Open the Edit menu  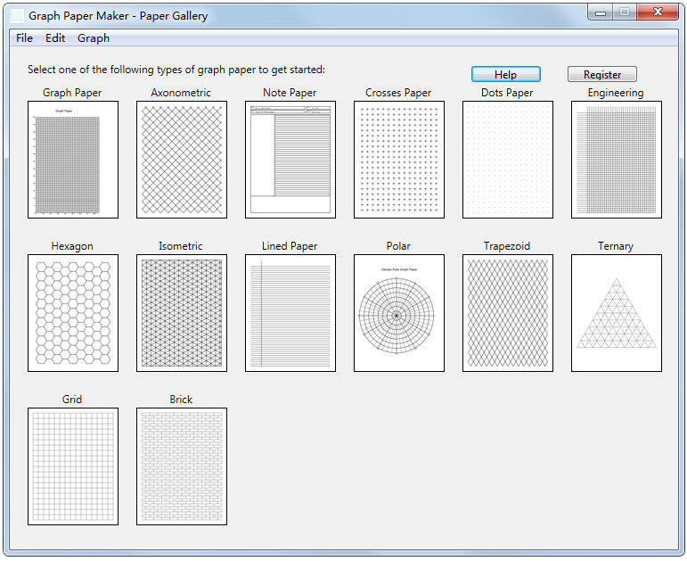coord(55,38)
